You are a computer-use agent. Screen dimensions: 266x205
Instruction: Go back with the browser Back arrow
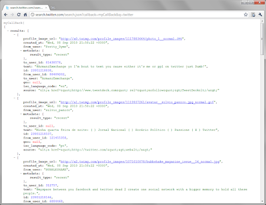(x=6, y=15)
